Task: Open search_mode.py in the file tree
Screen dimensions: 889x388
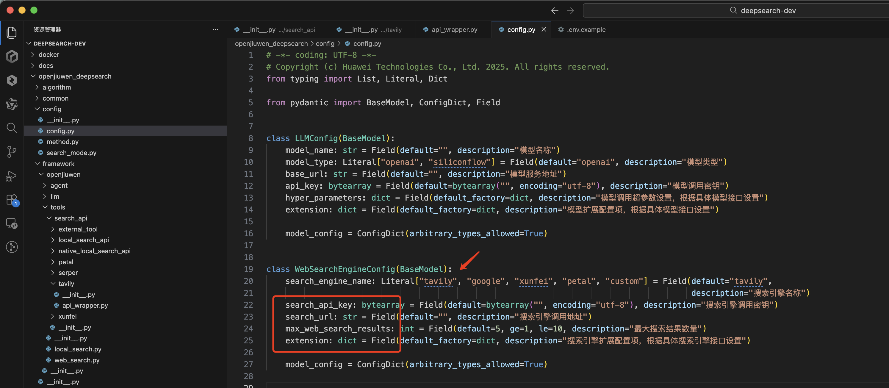Action: point(71,153)
